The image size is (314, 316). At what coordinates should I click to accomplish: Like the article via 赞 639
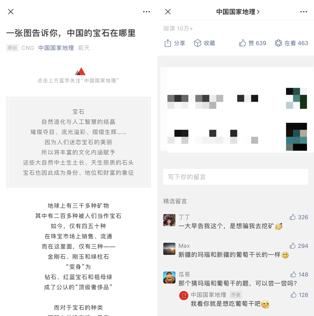click(x=253, y=43)
